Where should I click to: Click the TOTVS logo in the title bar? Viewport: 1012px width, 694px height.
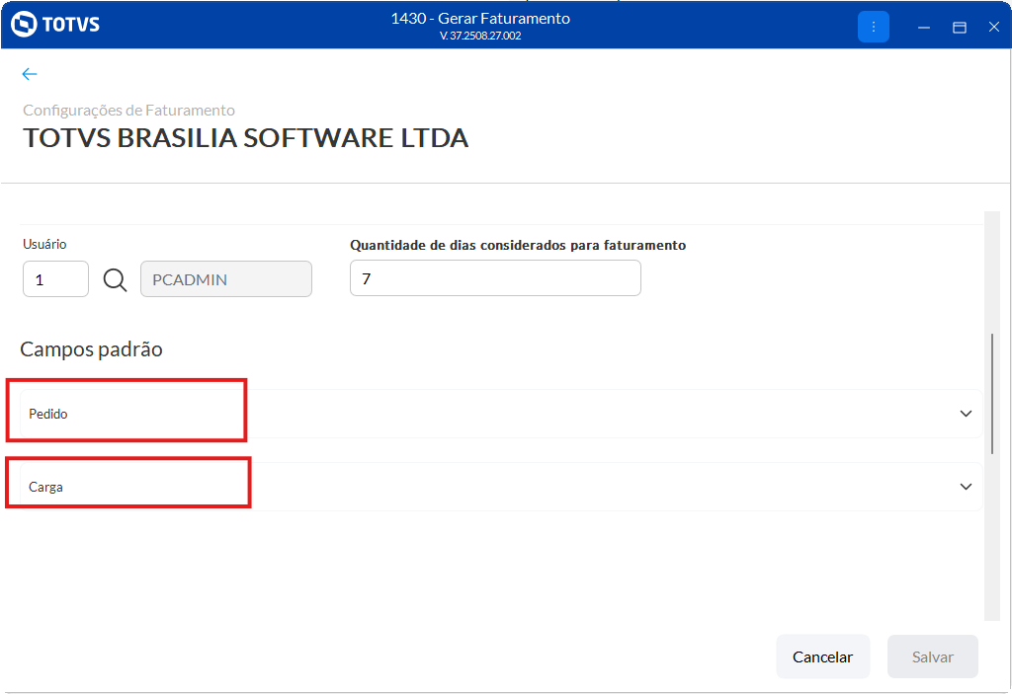coord(55,25)
